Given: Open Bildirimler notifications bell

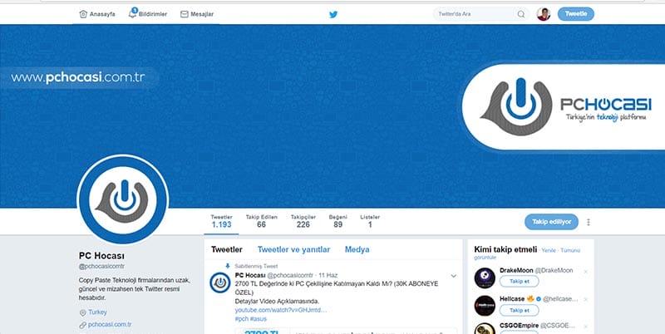Looking at the screenshot, I should [x=133, y=14].
